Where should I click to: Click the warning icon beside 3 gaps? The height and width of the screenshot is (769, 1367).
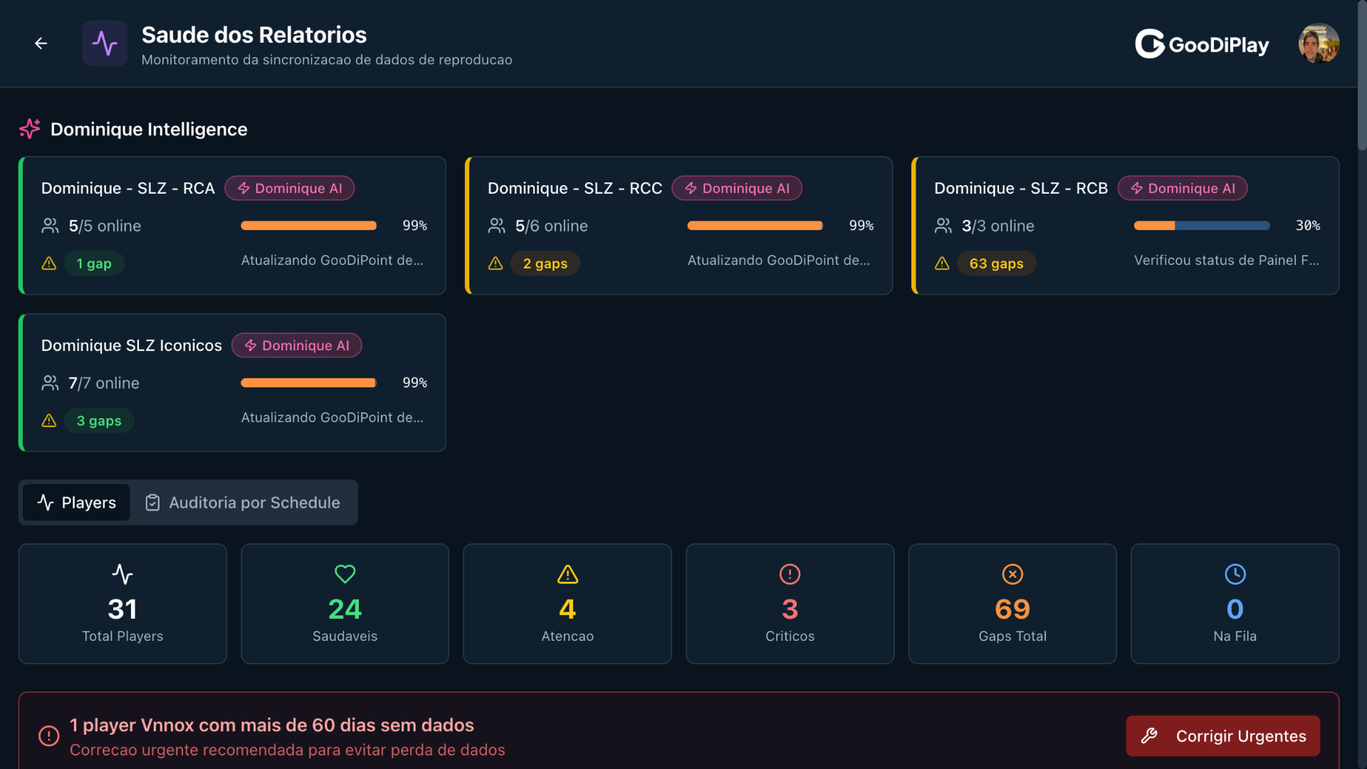click(x=49, y=421)
